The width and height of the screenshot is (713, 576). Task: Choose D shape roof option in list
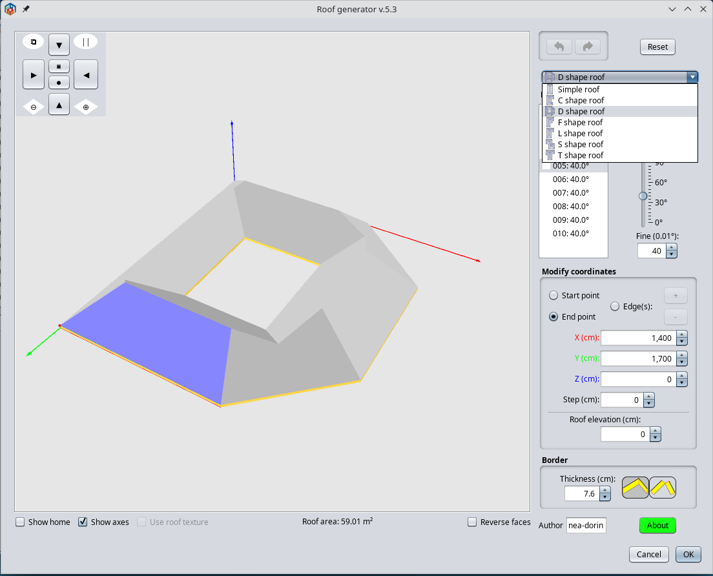point(620,111)
